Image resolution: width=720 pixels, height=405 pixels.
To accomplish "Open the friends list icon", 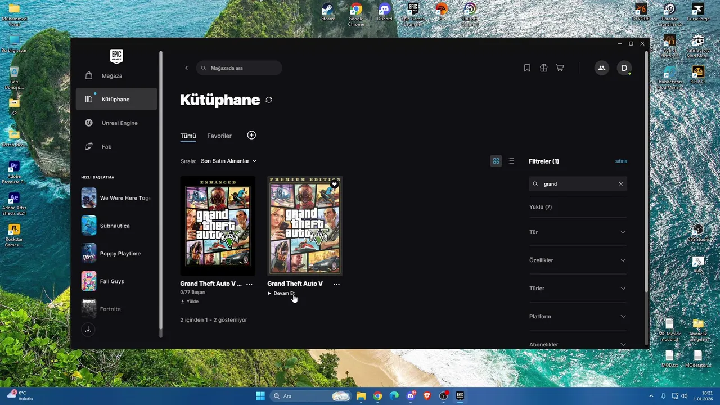I will tap(602, 68).
